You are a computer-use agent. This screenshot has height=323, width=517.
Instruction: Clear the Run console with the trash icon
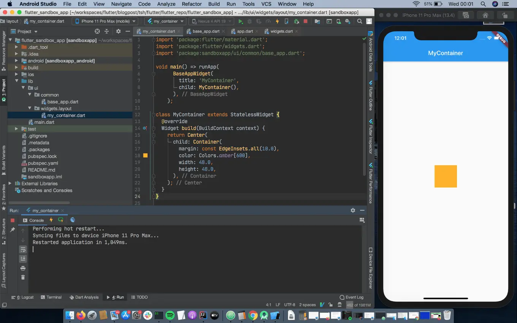pyautogui.click(x=23, y=277)
